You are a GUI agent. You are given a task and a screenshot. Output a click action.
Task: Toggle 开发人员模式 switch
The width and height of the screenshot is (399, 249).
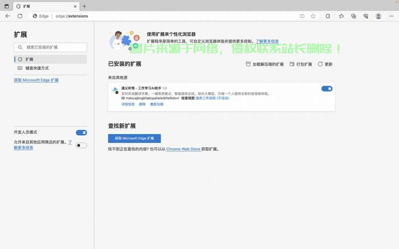click(x=81, y=132)
